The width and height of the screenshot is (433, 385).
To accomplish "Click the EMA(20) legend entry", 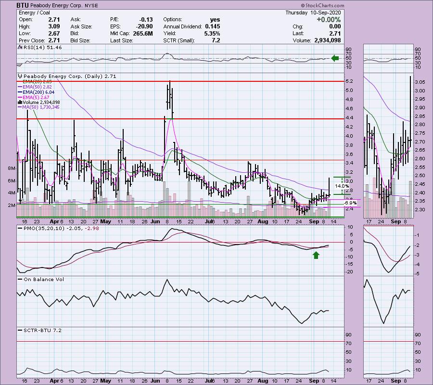I will click(x=35, y=82).
